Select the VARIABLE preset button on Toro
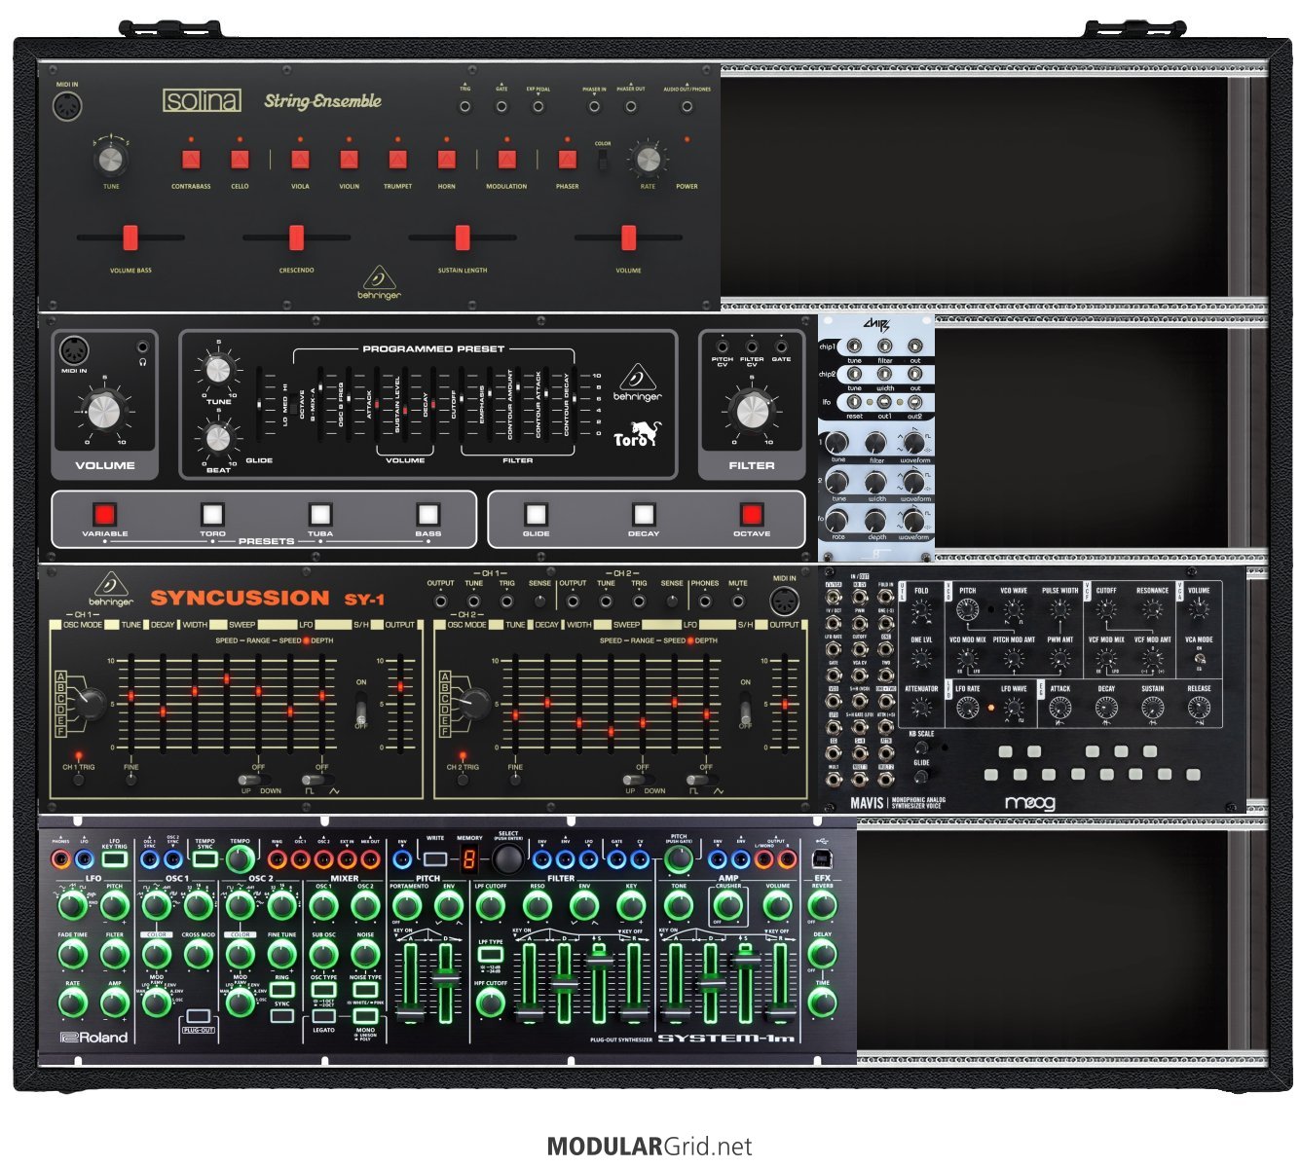The height and width of the screenshot is (1167, 1300). [104, 513]
